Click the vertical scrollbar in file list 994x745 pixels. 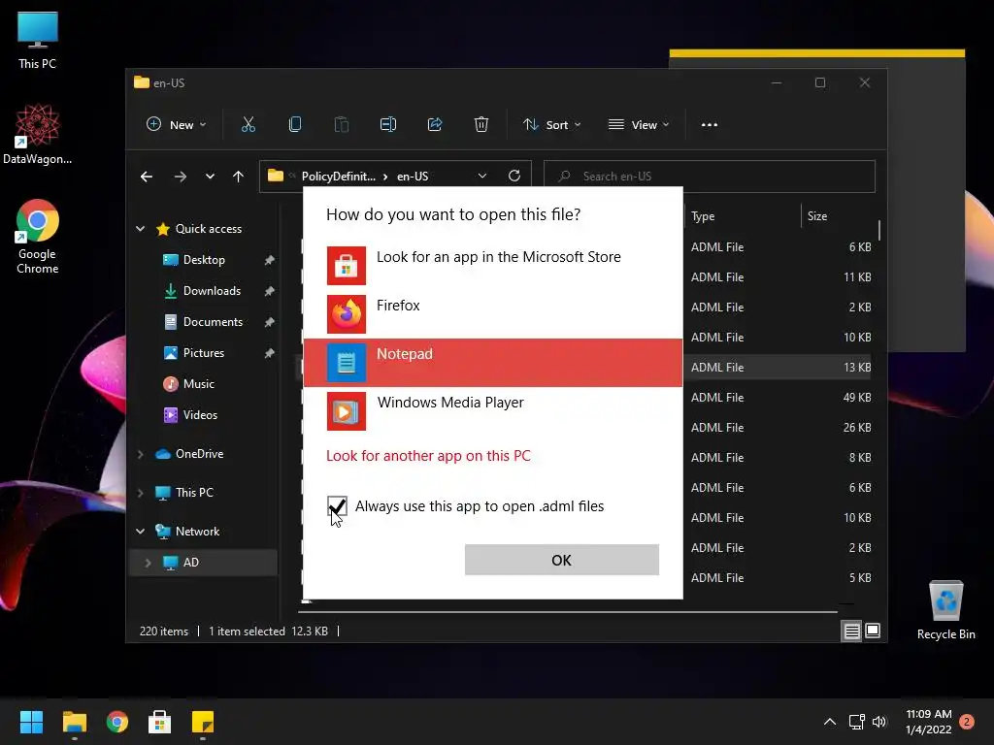pos(879,231)
